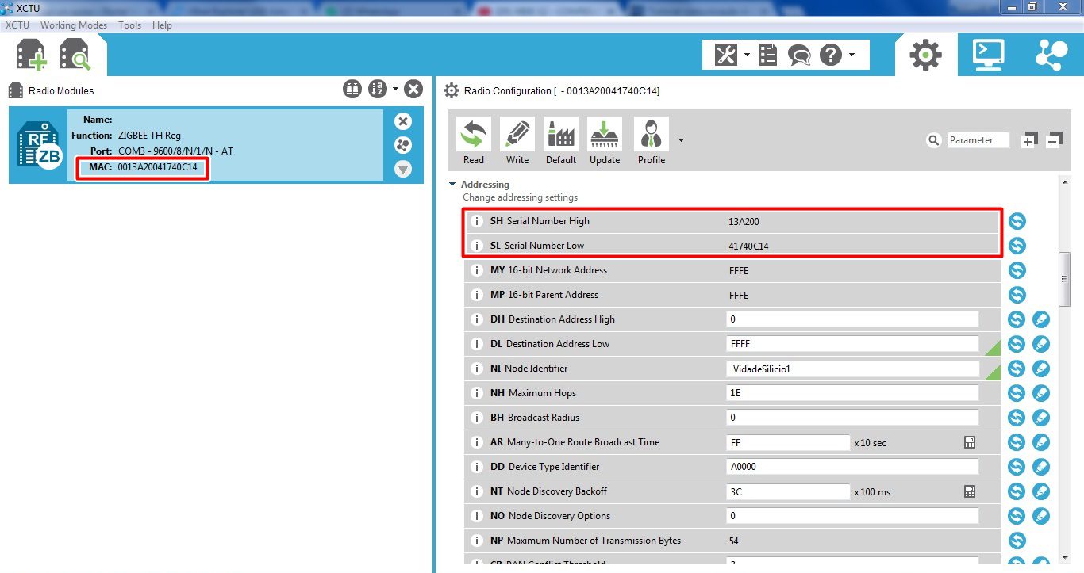Click the MAC 0013A20041740C14 text
Image resolution: width=1084 pixels, height=573 pixels.
coord(144,167)
